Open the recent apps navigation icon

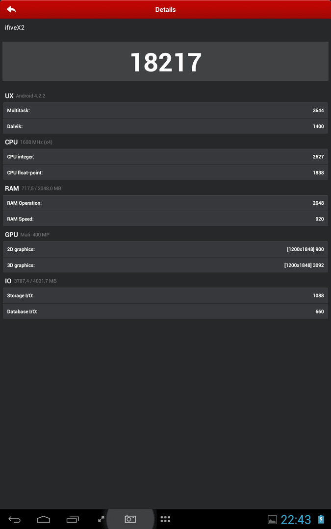[73, 519]
